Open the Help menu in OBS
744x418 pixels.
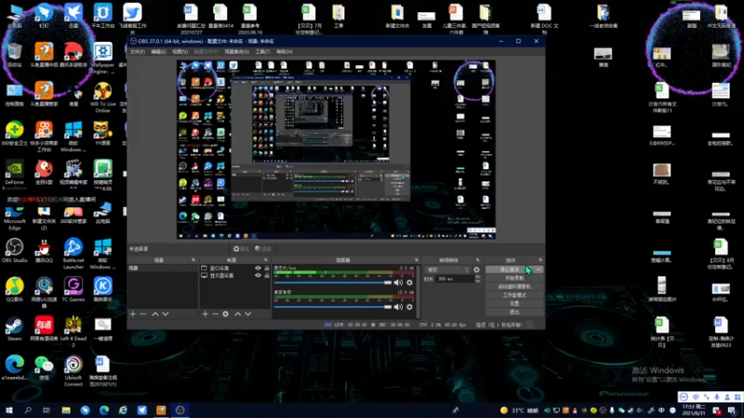(x=285, y=52)
